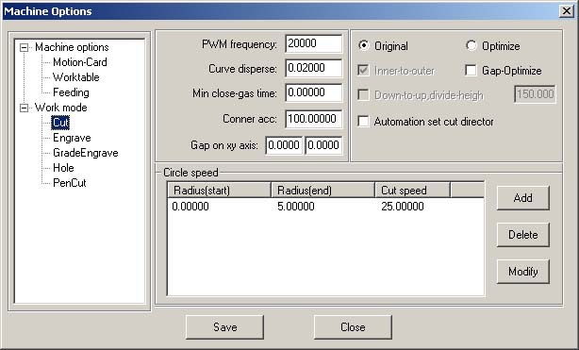Open GradeEngrave work mode
The width and height of the screenshot is (579, 350).
(x=85, y=153)
